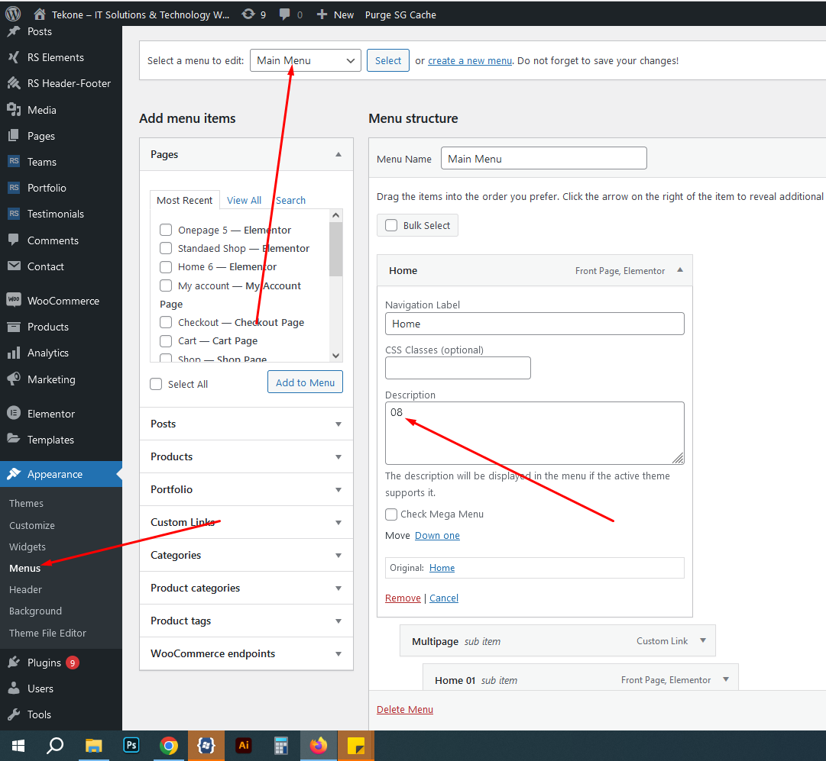Expand the WooCommerce endpoints panel
Image resolution: width=826 pixels, height=761 pixels.
(x=338, y=653)
